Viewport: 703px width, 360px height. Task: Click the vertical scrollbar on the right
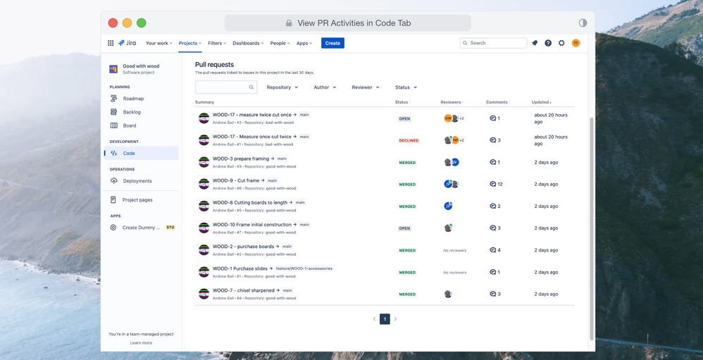click(592, 229)
